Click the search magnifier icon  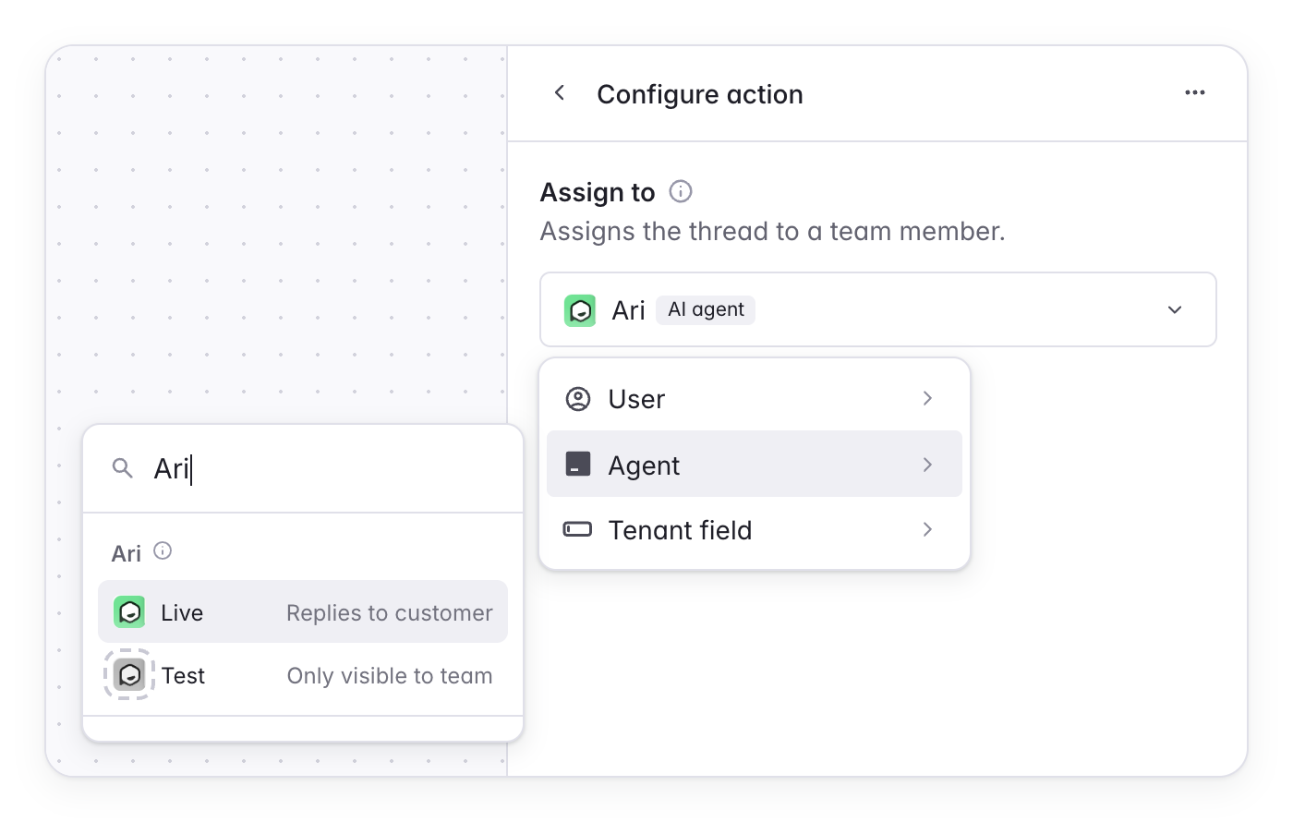122,468
